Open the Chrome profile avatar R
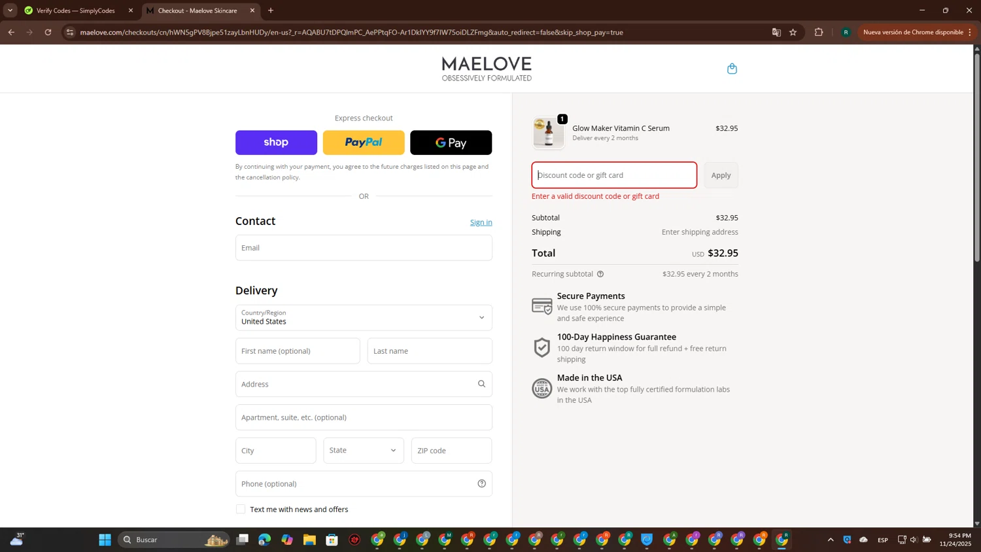The image size is (981, 552). [x=846, y=32]
